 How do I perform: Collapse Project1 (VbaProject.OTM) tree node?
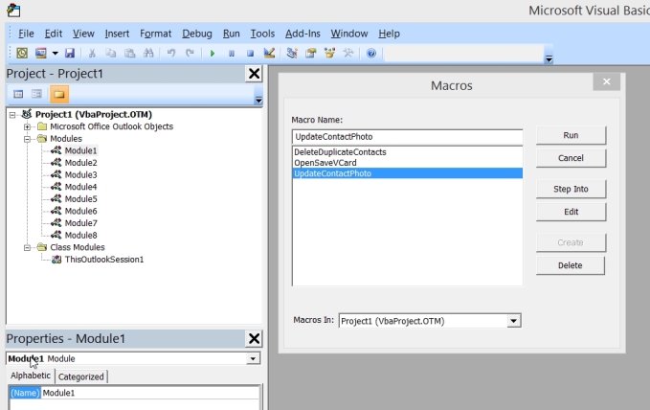tap(12, 115)
